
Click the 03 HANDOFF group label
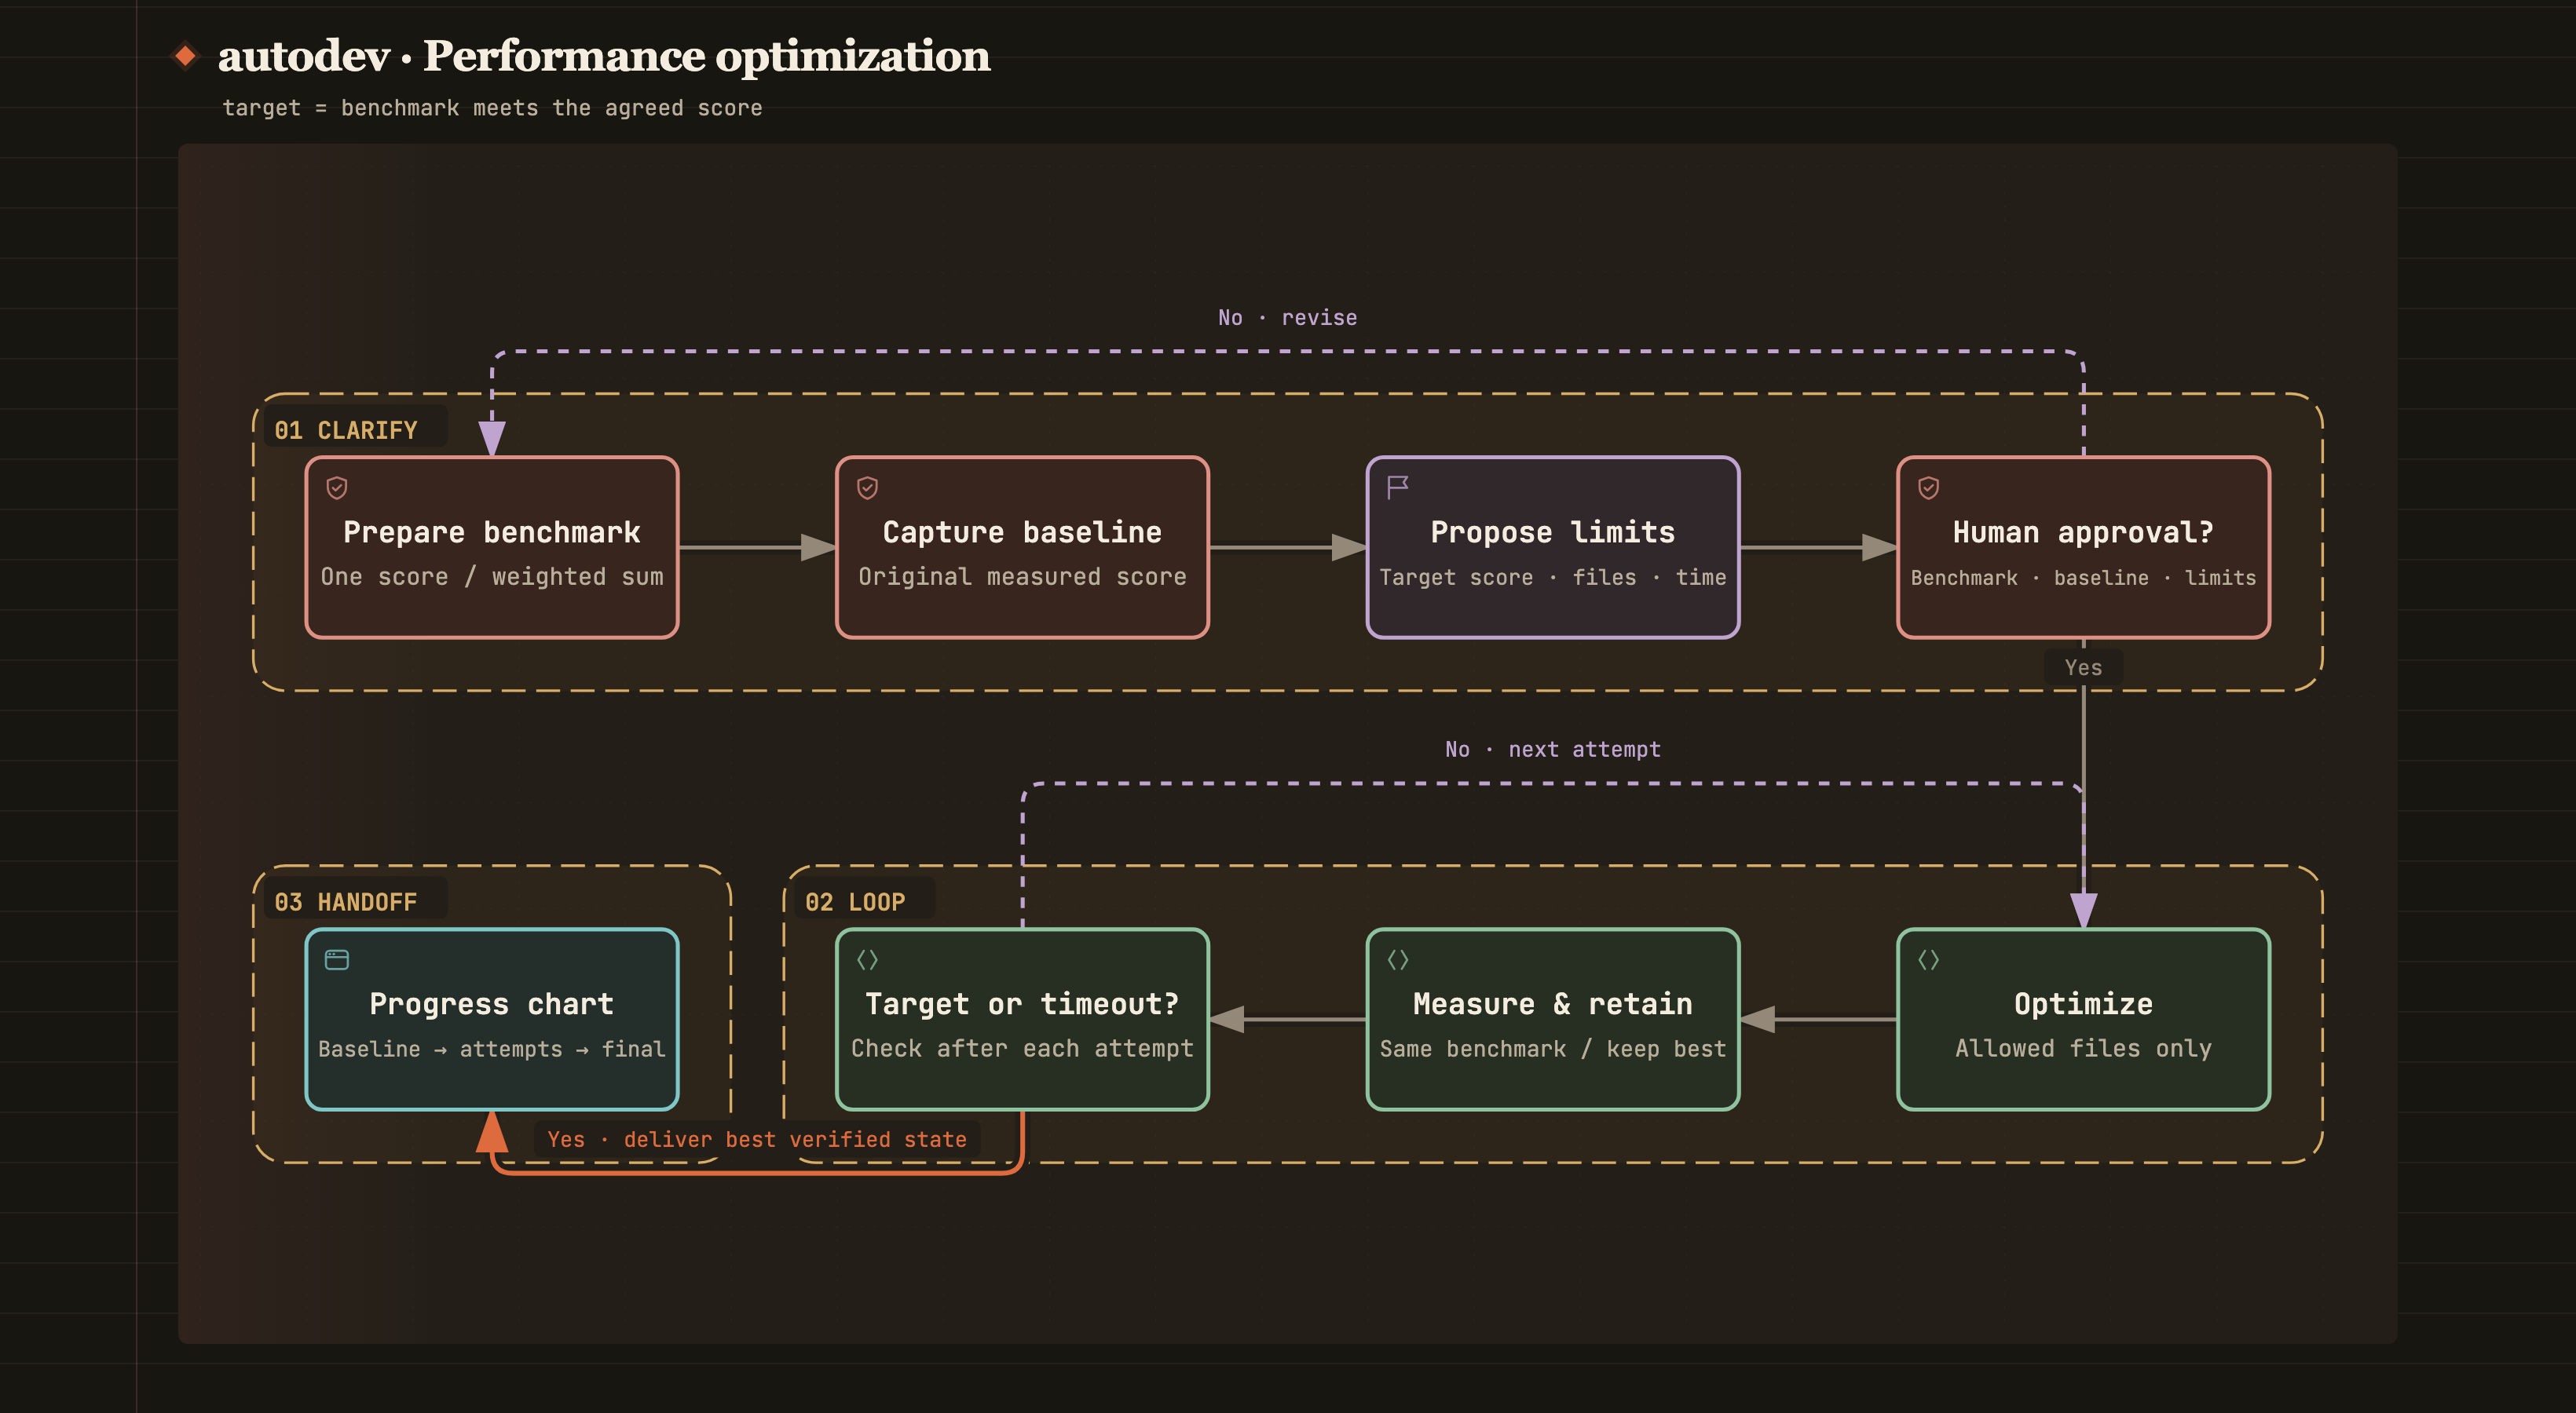(x=346, y=901)
